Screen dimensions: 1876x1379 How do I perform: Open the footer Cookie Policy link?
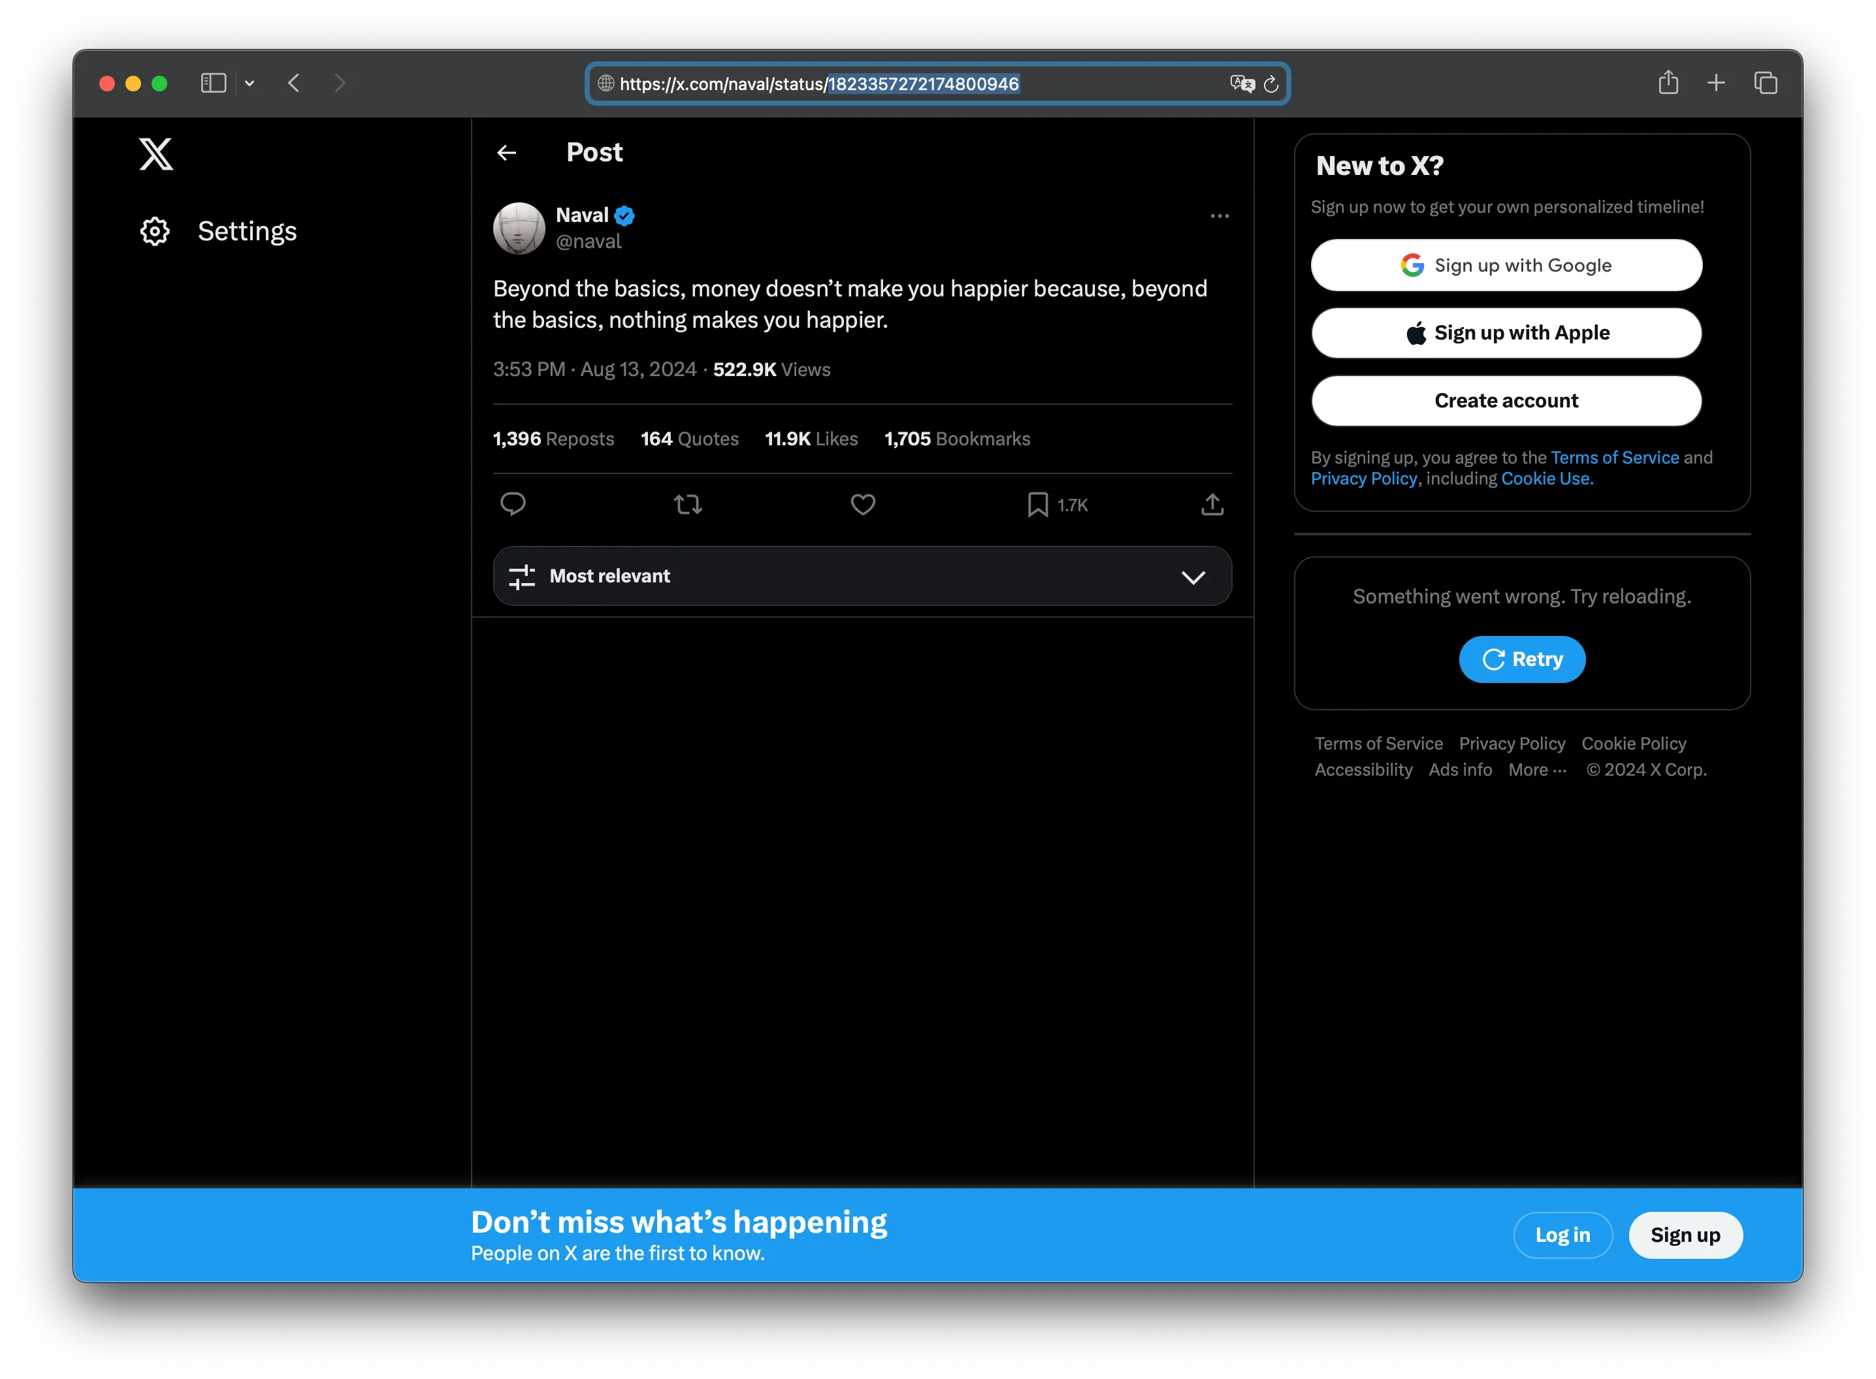(1633, 744)
